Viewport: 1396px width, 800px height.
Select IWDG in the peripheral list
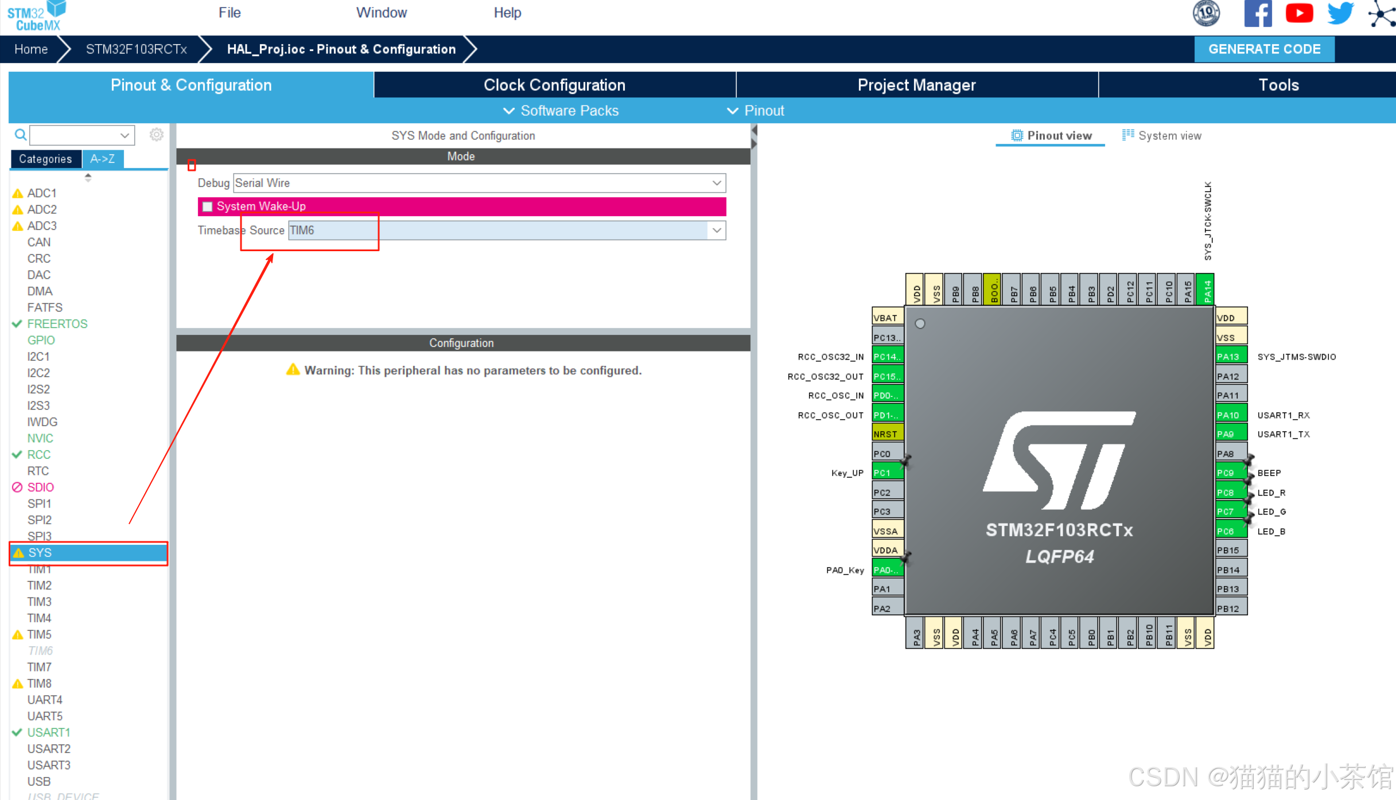click(42, 422)
